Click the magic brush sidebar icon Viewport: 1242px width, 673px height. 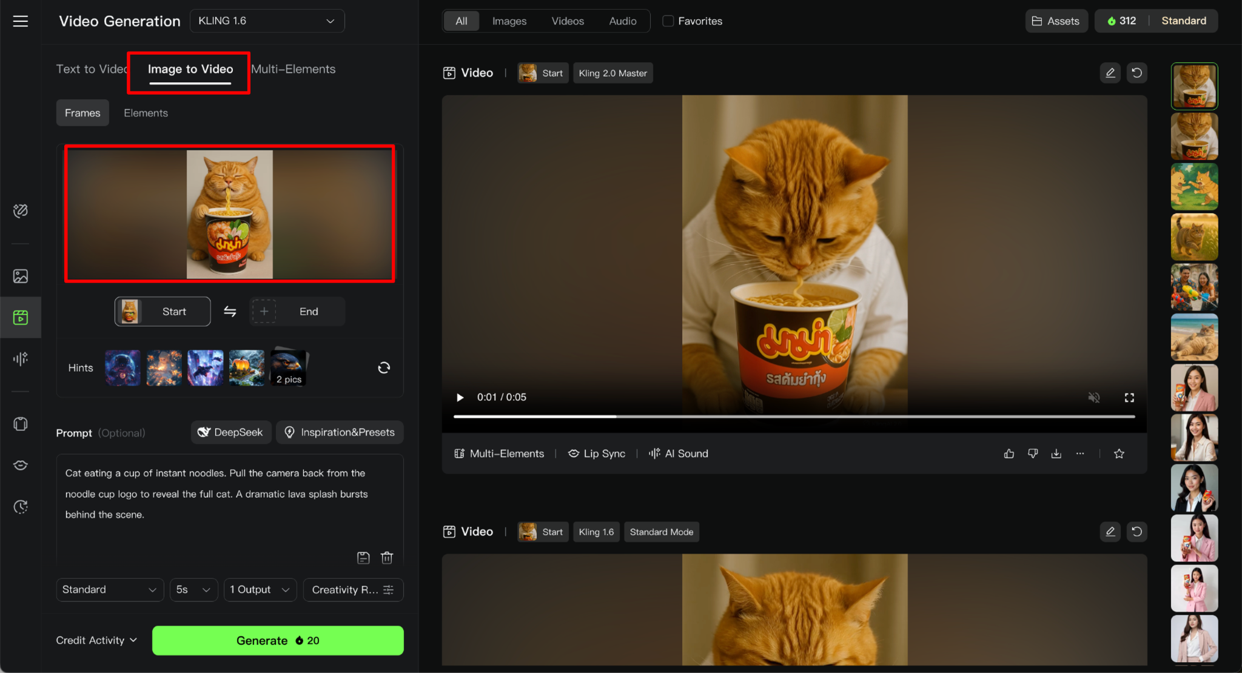pyautogui.click(x=21, y=211)
